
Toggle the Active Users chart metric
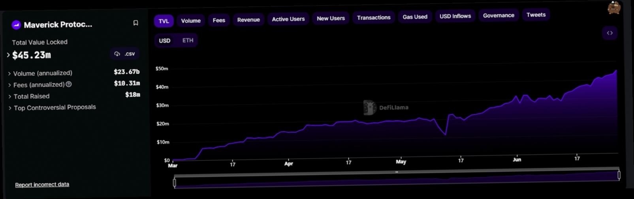288,19
